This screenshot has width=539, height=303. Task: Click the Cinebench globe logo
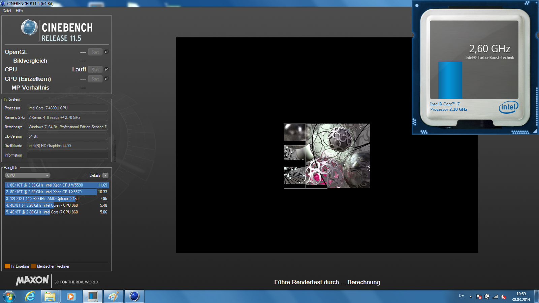pos(29,27)
